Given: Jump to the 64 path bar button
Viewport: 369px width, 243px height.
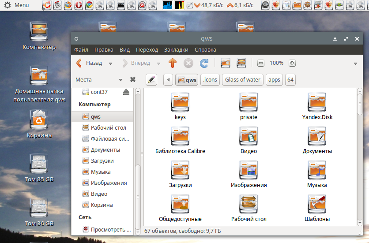Looking at the screenshot, I should point(290,80).
